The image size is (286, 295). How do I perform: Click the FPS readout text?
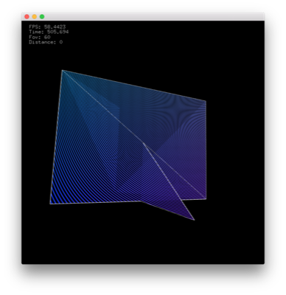click(47, 27)
